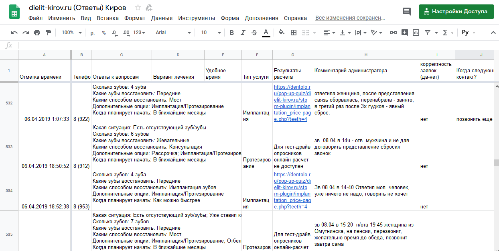Click the move to Drive folder icon

point(149,8)
